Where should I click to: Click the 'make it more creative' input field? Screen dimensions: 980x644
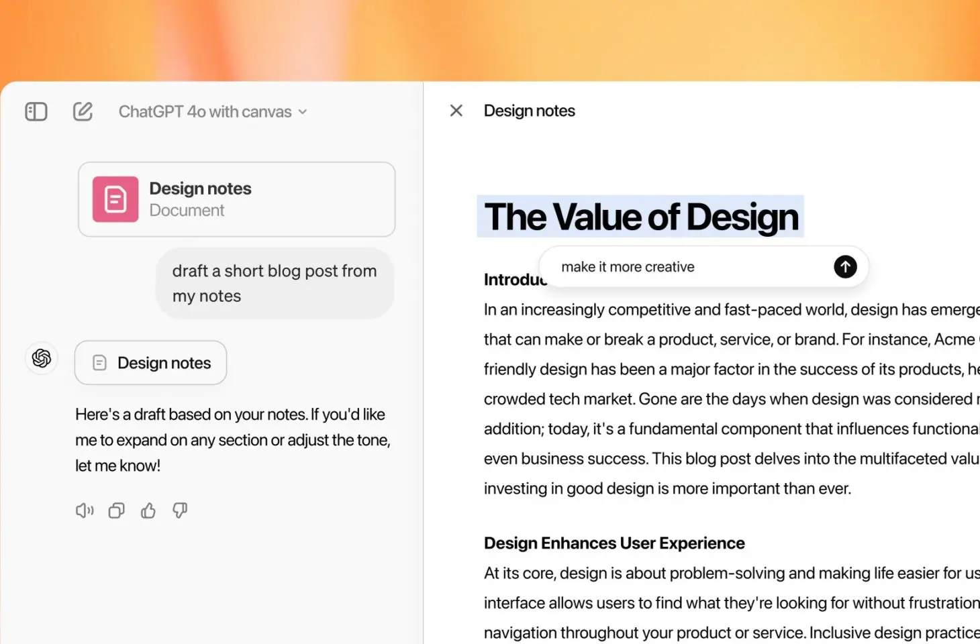tap(671, 266)
